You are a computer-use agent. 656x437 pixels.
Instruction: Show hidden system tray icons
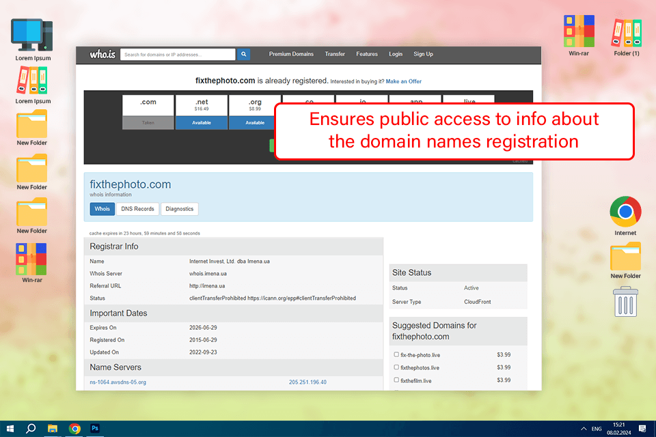[x=583, y=429]
